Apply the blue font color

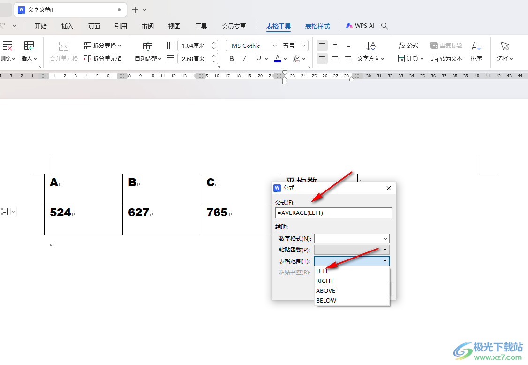coord(278,59)
